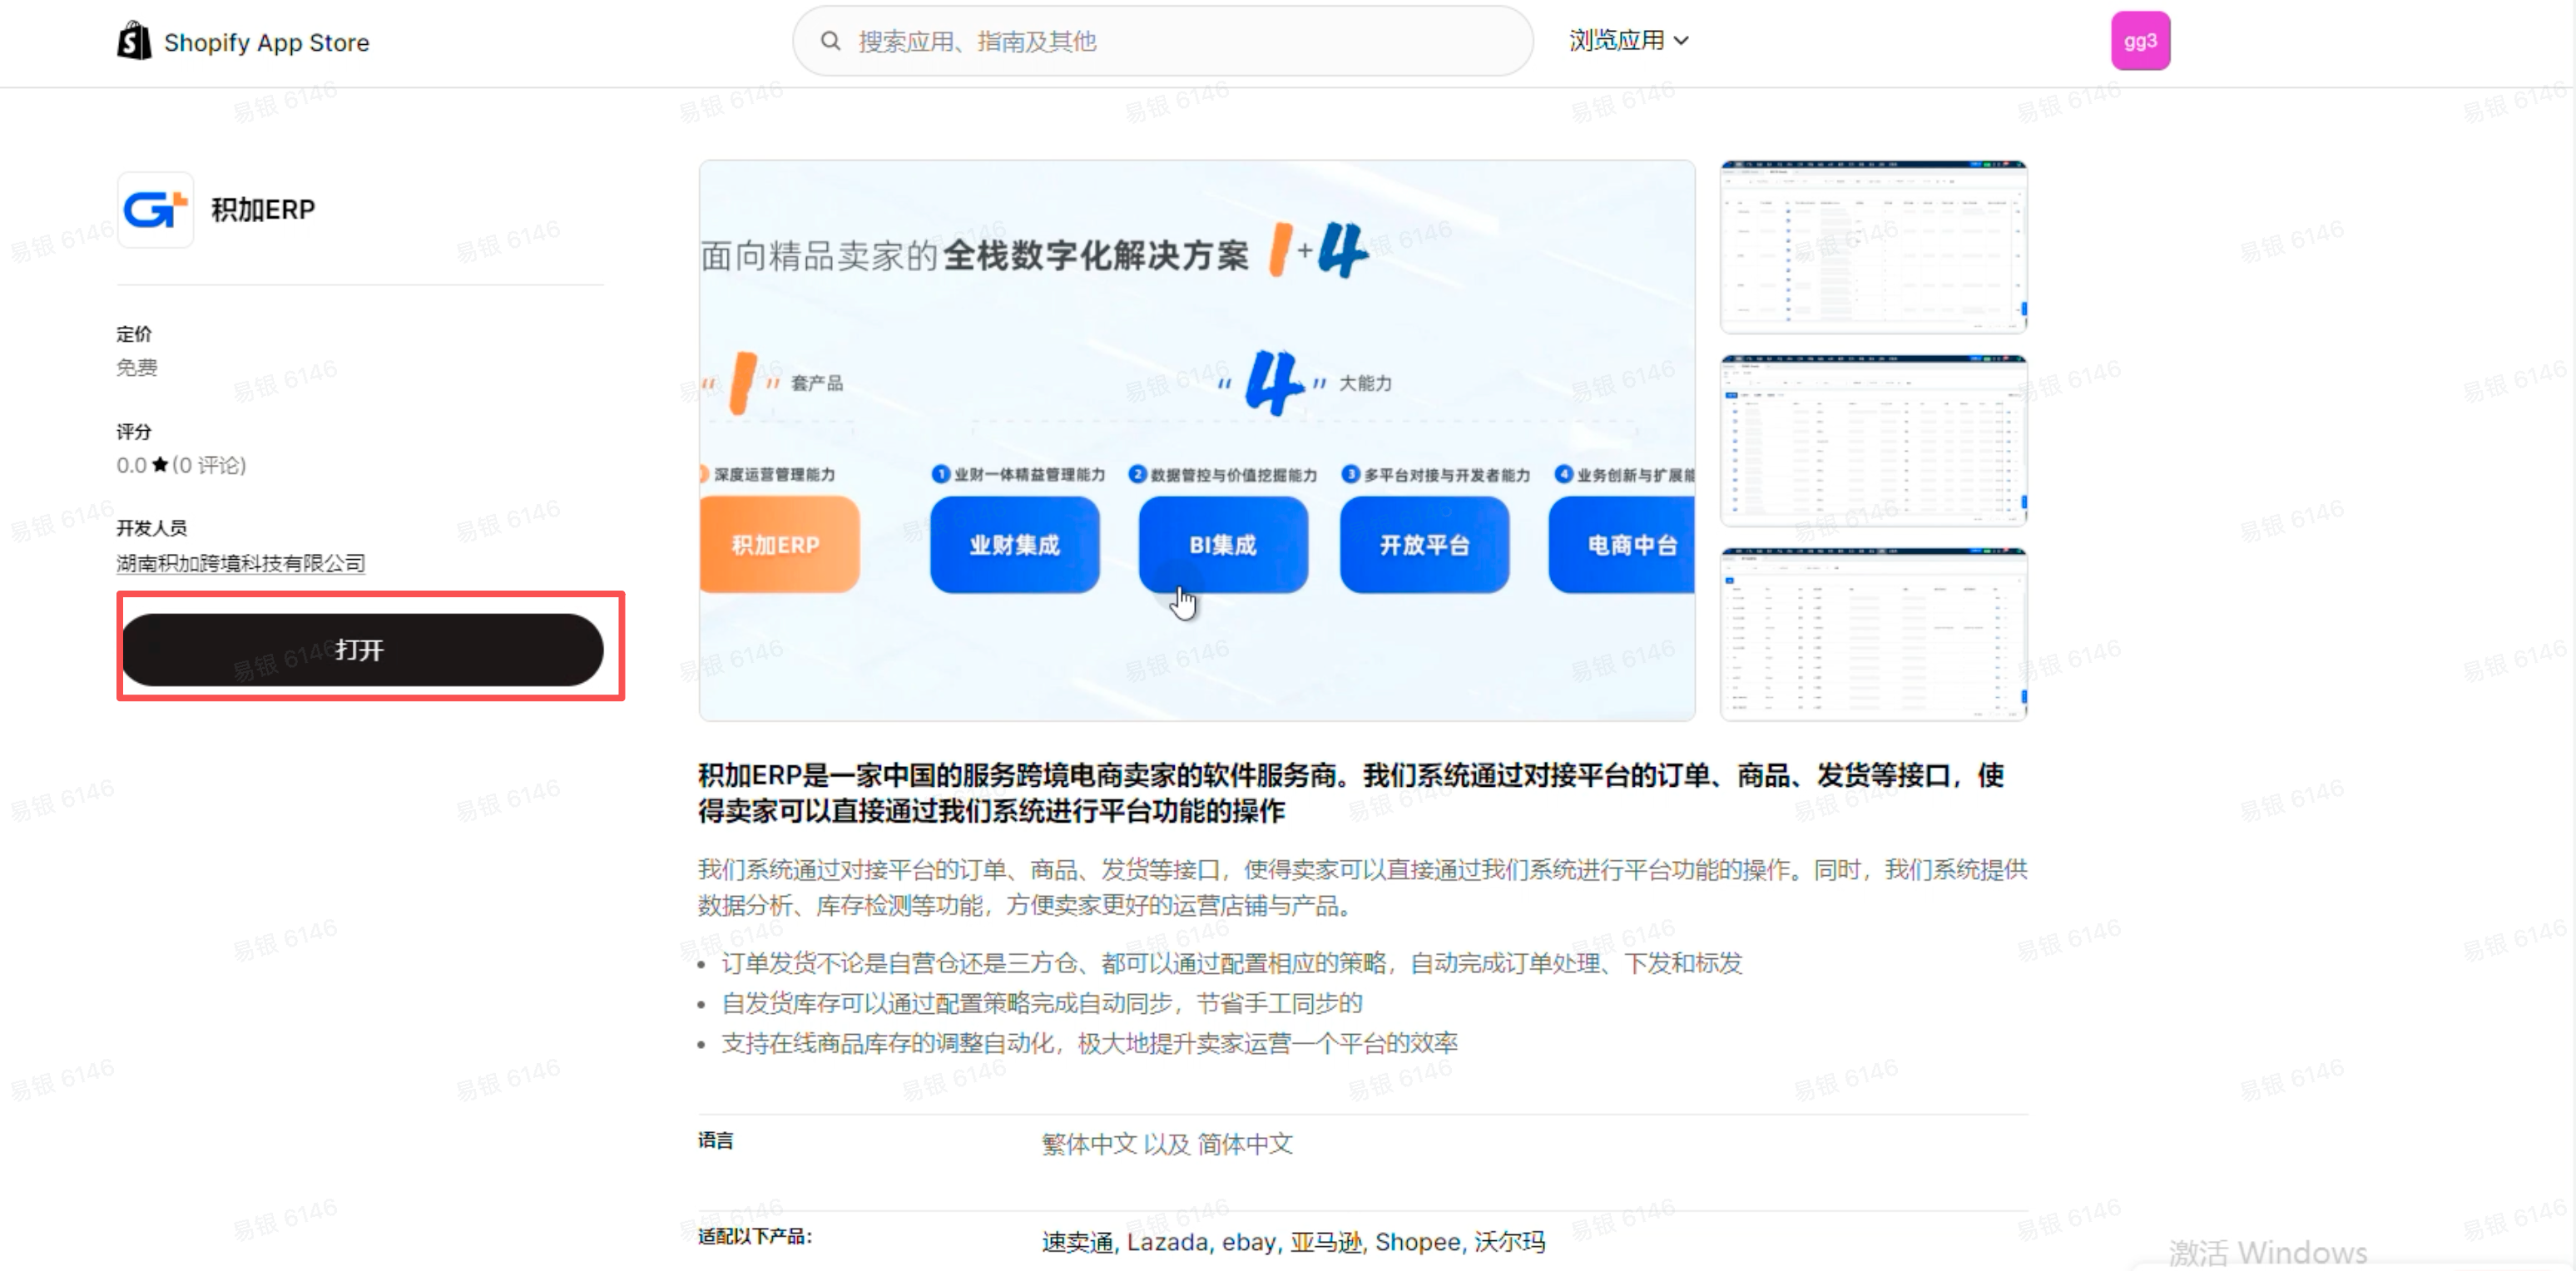Click the orange 积加ERP tile in the banner
2576x1271 pixels.
[x=778, y=545]
